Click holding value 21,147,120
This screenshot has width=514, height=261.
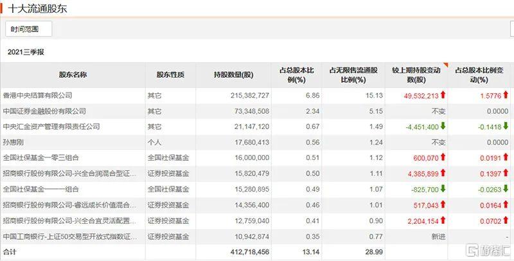251,127
